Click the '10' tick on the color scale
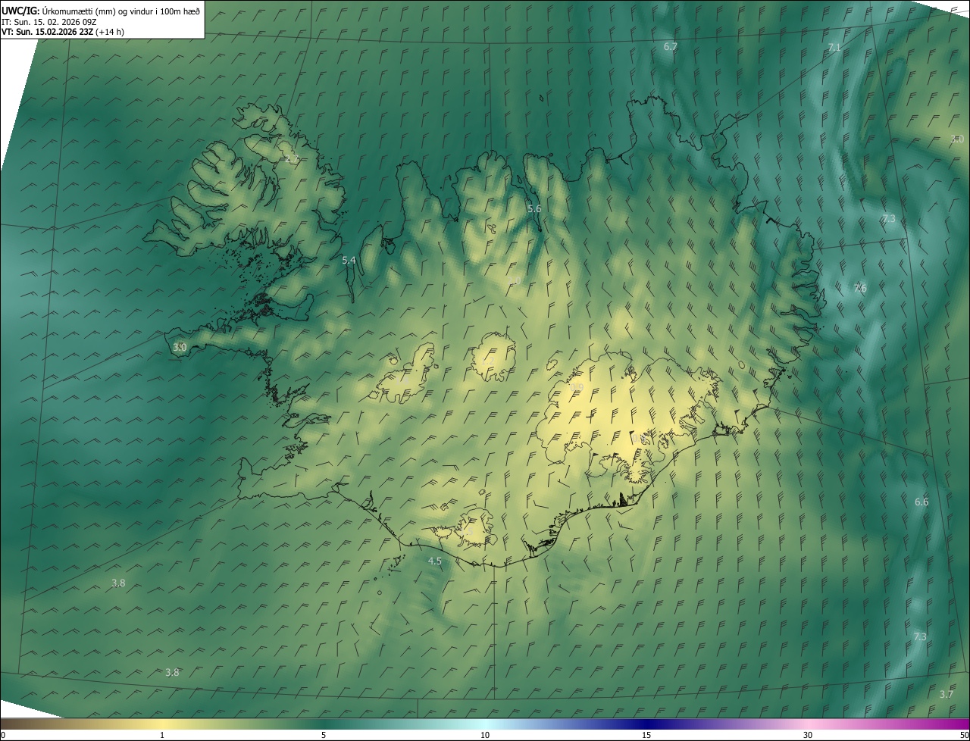 click(485, 735)
